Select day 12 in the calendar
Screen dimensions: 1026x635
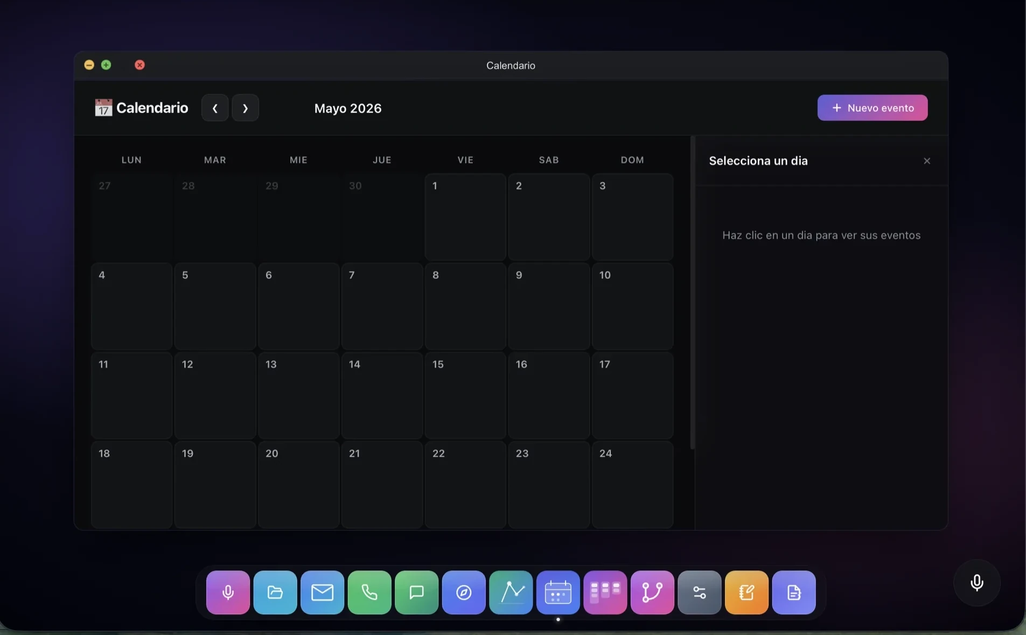tap(215, 396)
